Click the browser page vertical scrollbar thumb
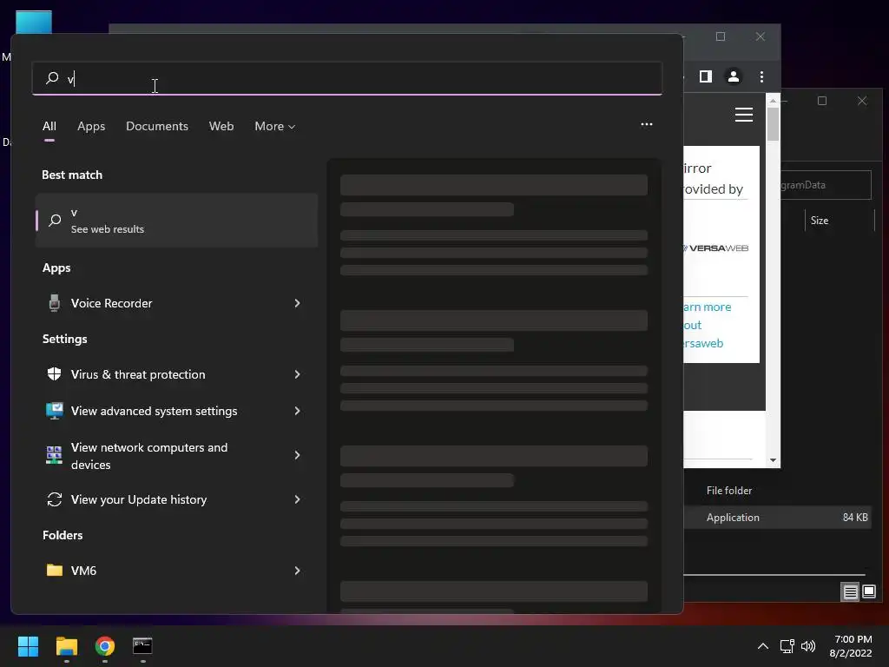 click(x=773, y=123)
